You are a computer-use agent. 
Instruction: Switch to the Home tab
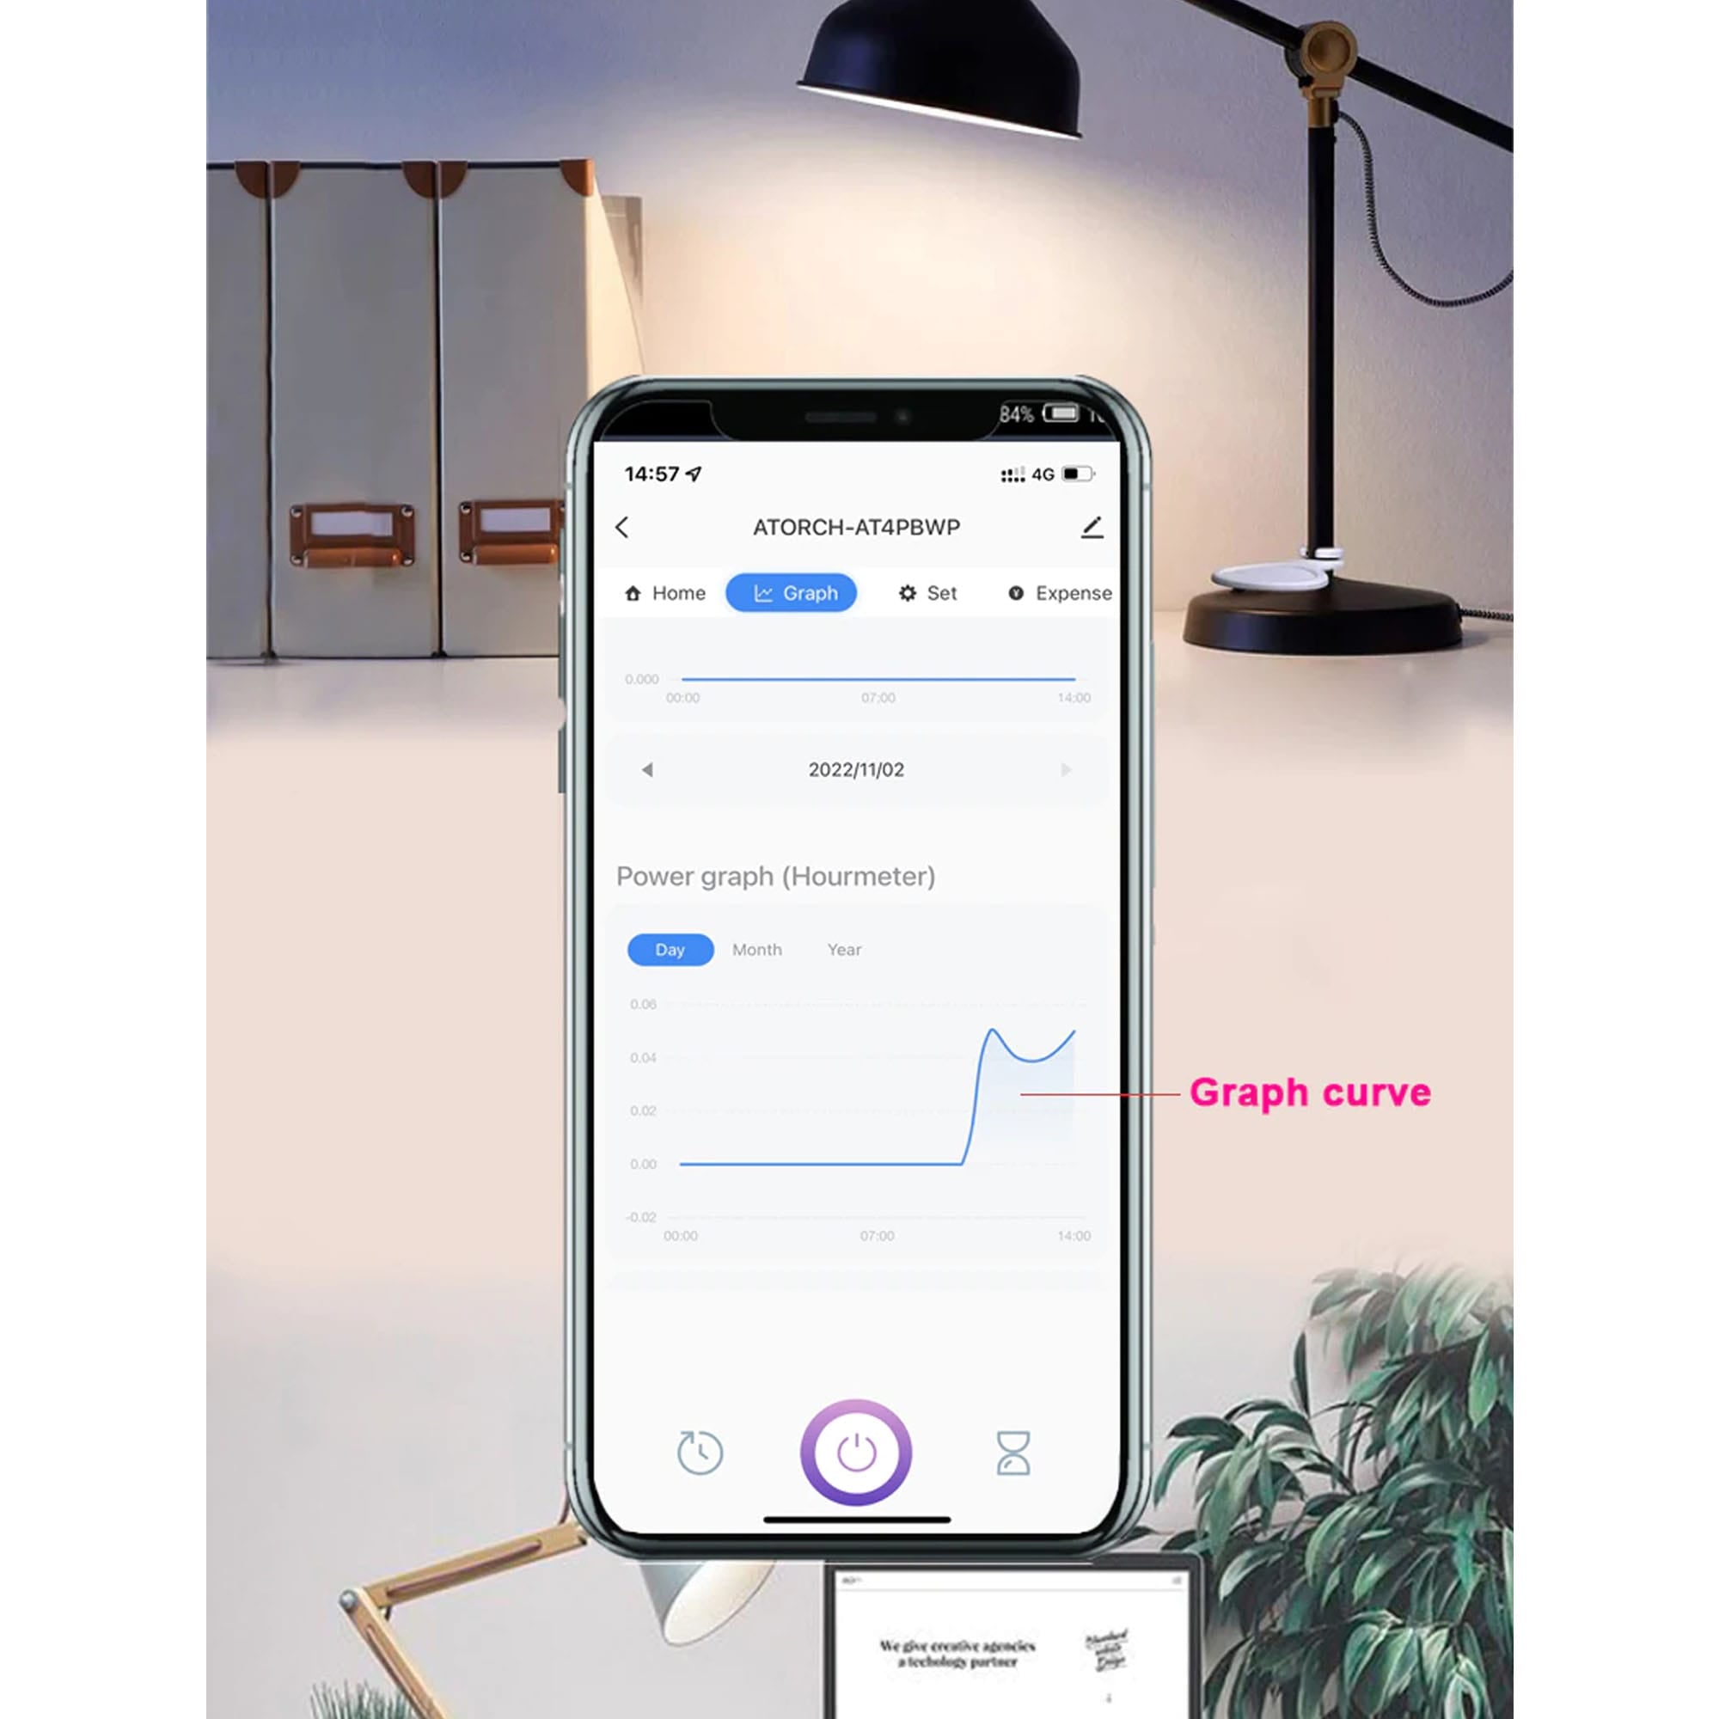point(666,593)
